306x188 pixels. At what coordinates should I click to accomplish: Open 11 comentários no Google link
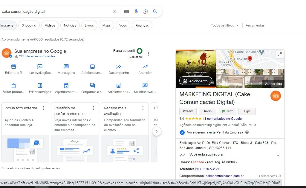coord(222,119)
